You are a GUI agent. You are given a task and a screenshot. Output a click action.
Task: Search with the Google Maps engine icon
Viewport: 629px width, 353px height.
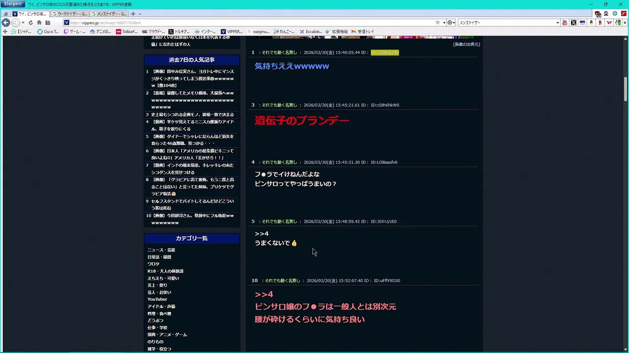tap(618, 23)
